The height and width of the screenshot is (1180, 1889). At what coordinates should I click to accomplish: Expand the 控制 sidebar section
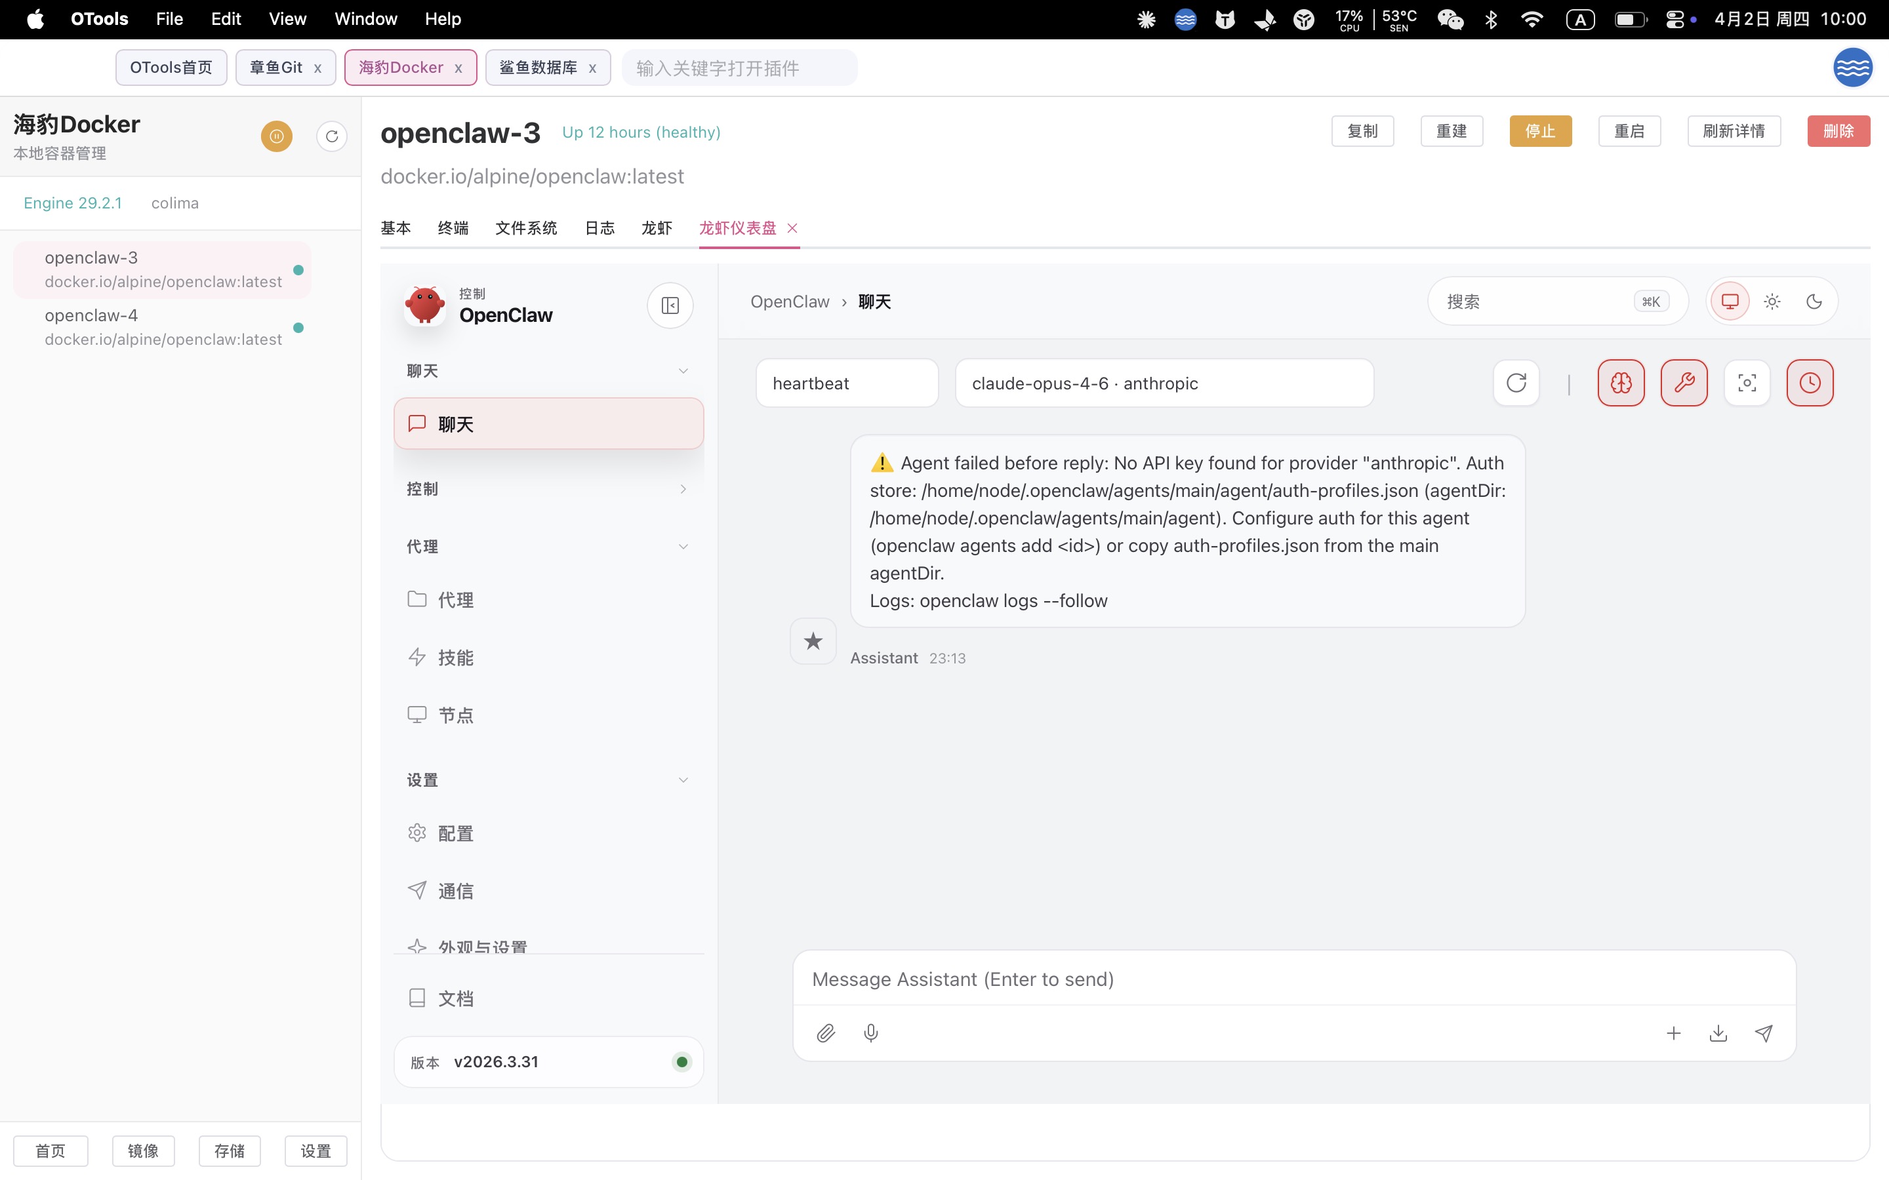pyautogui.click(x=547, y=488)
